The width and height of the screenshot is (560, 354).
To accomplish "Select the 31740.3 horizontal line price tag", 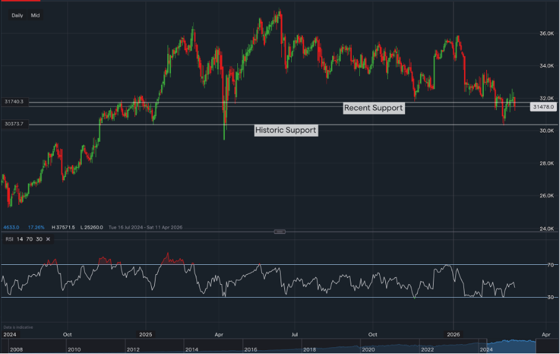I will tap(14, 101).
